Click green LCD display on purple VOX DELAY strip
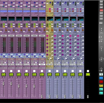104x103 pixels. pos(27,74)
